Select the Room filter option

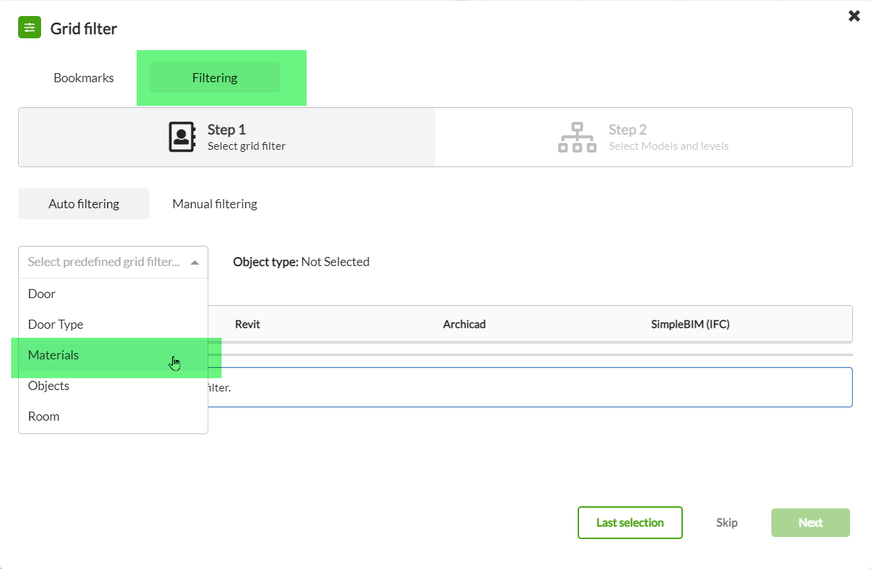(44, 416)
